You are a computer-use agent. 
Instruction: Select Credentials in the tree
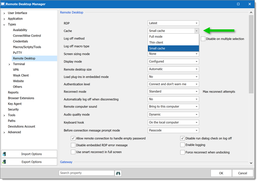[x=20, y=41]
